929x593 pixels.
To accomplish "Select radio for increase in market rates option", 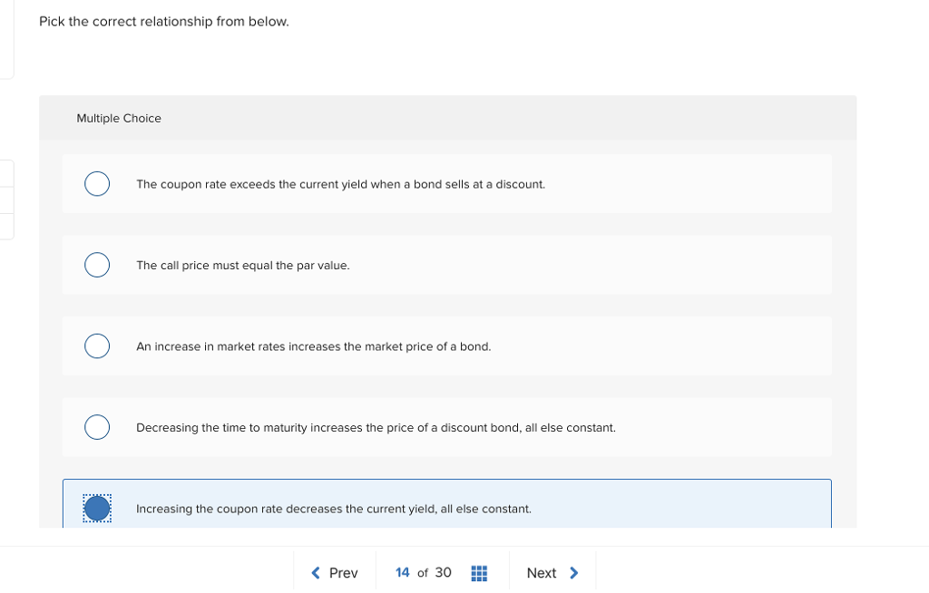I will tap(97, 346).
